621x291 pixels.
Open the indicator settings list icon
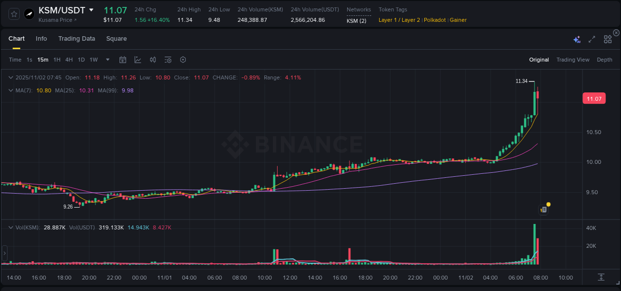[167, 60]
